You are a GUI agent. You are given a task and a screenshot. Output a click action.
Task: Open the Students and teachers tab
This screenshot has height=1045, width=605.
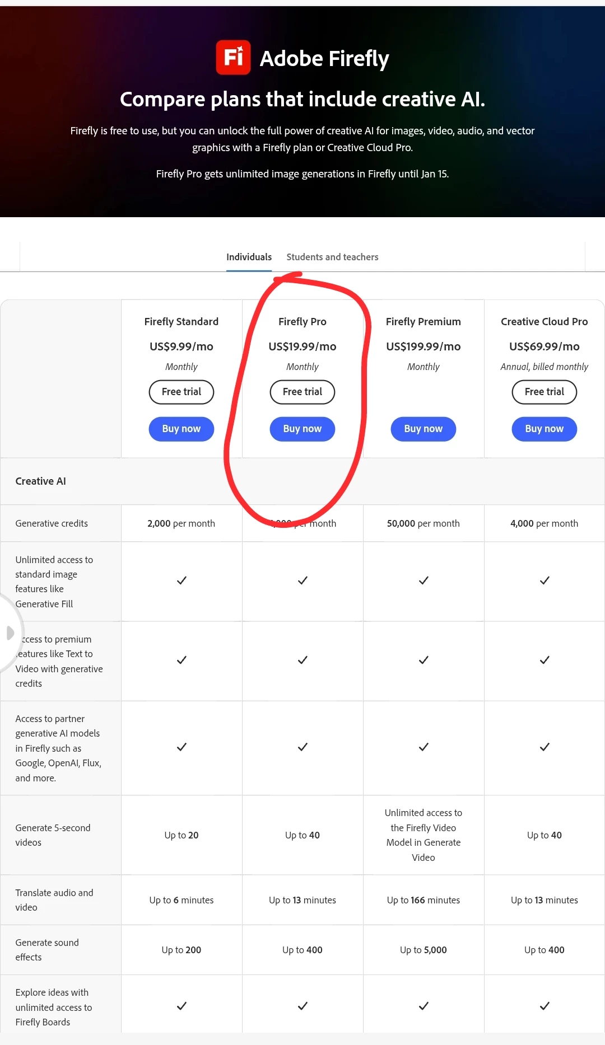[x=332, y=257]
